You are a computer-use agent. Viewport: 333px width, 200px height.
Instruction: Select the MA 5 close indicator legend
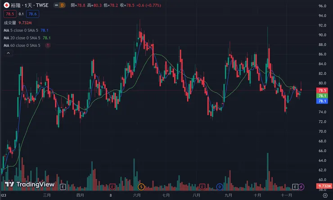pos(26,30)
